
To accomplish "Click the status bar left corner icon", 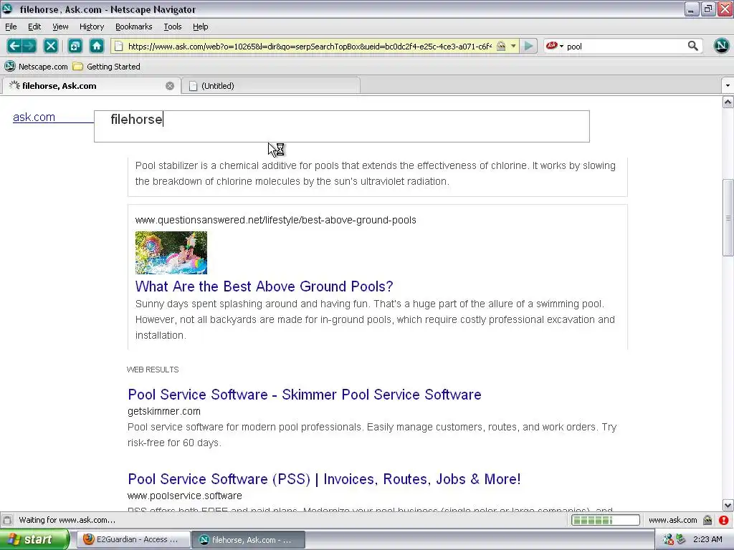I will point(7,520).
